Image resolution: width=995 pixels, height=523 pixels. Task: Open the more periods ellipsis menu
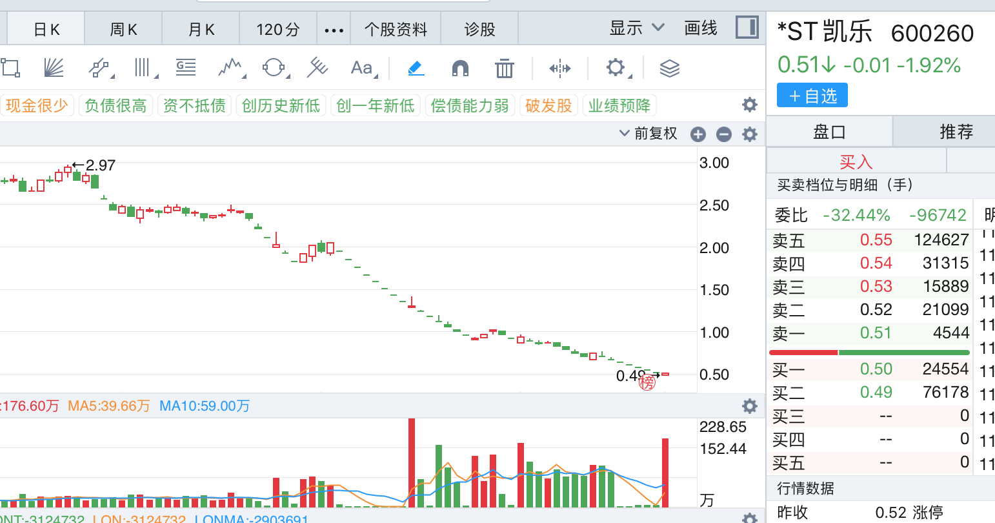(334, 30)
